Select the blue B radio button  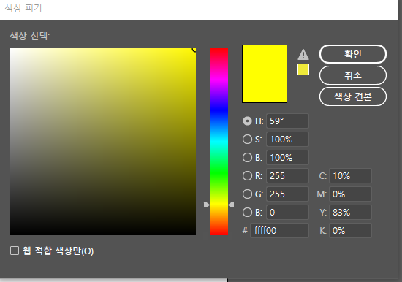[x=247, y=213]
